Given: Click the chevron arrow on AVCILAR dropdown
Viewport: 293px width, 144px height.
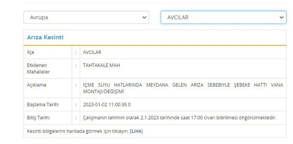Looking at the screenshot, I should tap(281, 17).
